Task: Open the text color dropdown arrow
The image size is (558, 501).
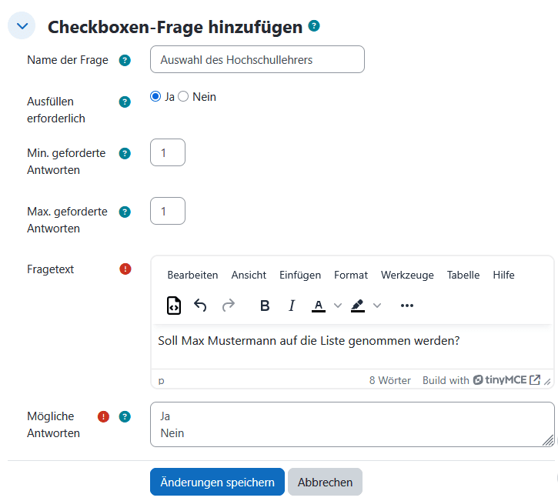Action: click(x=338, y=306)
